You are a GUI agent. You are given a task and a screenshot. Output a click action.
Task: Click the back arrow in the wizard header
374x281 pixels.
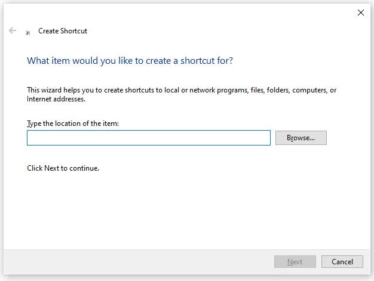click(x=13, y=30)
